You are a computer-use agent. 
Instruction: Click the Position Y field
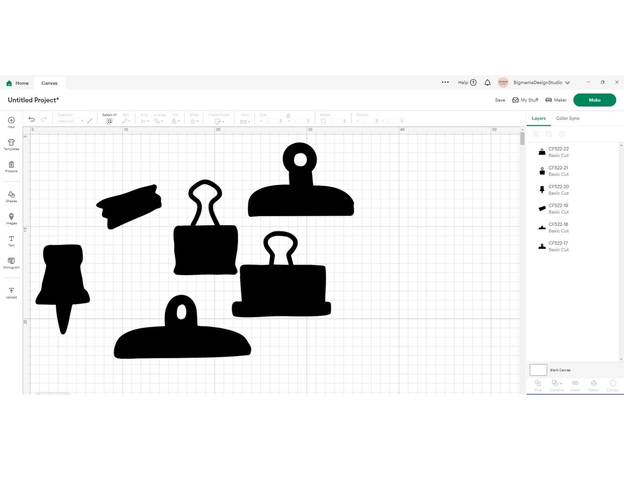(395, 121)
